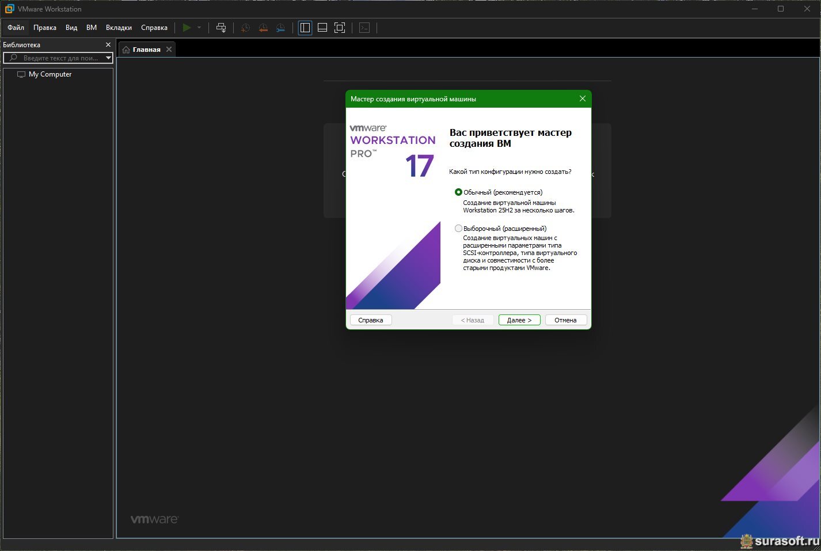This screenshot has width=821, height=551.
Task: Open the library search filter dropdown
Action: click(108, 58)
